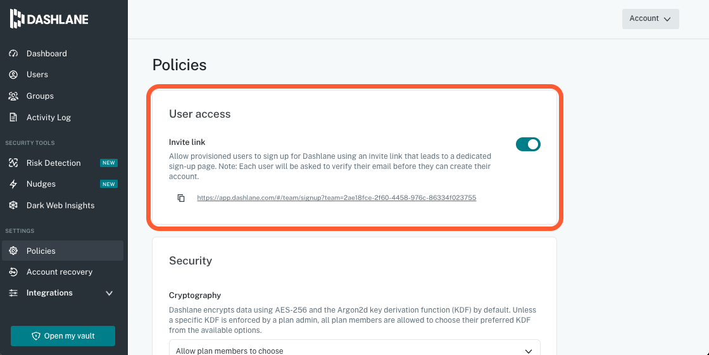Click the Activity Log document icon
This screenshot has height=355, width=709.
point(13,118)
